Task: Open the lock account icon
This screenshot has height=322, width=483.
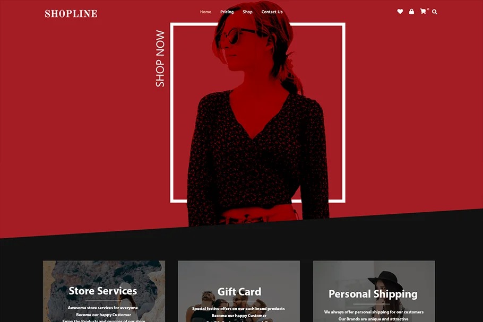Action: 411,11
